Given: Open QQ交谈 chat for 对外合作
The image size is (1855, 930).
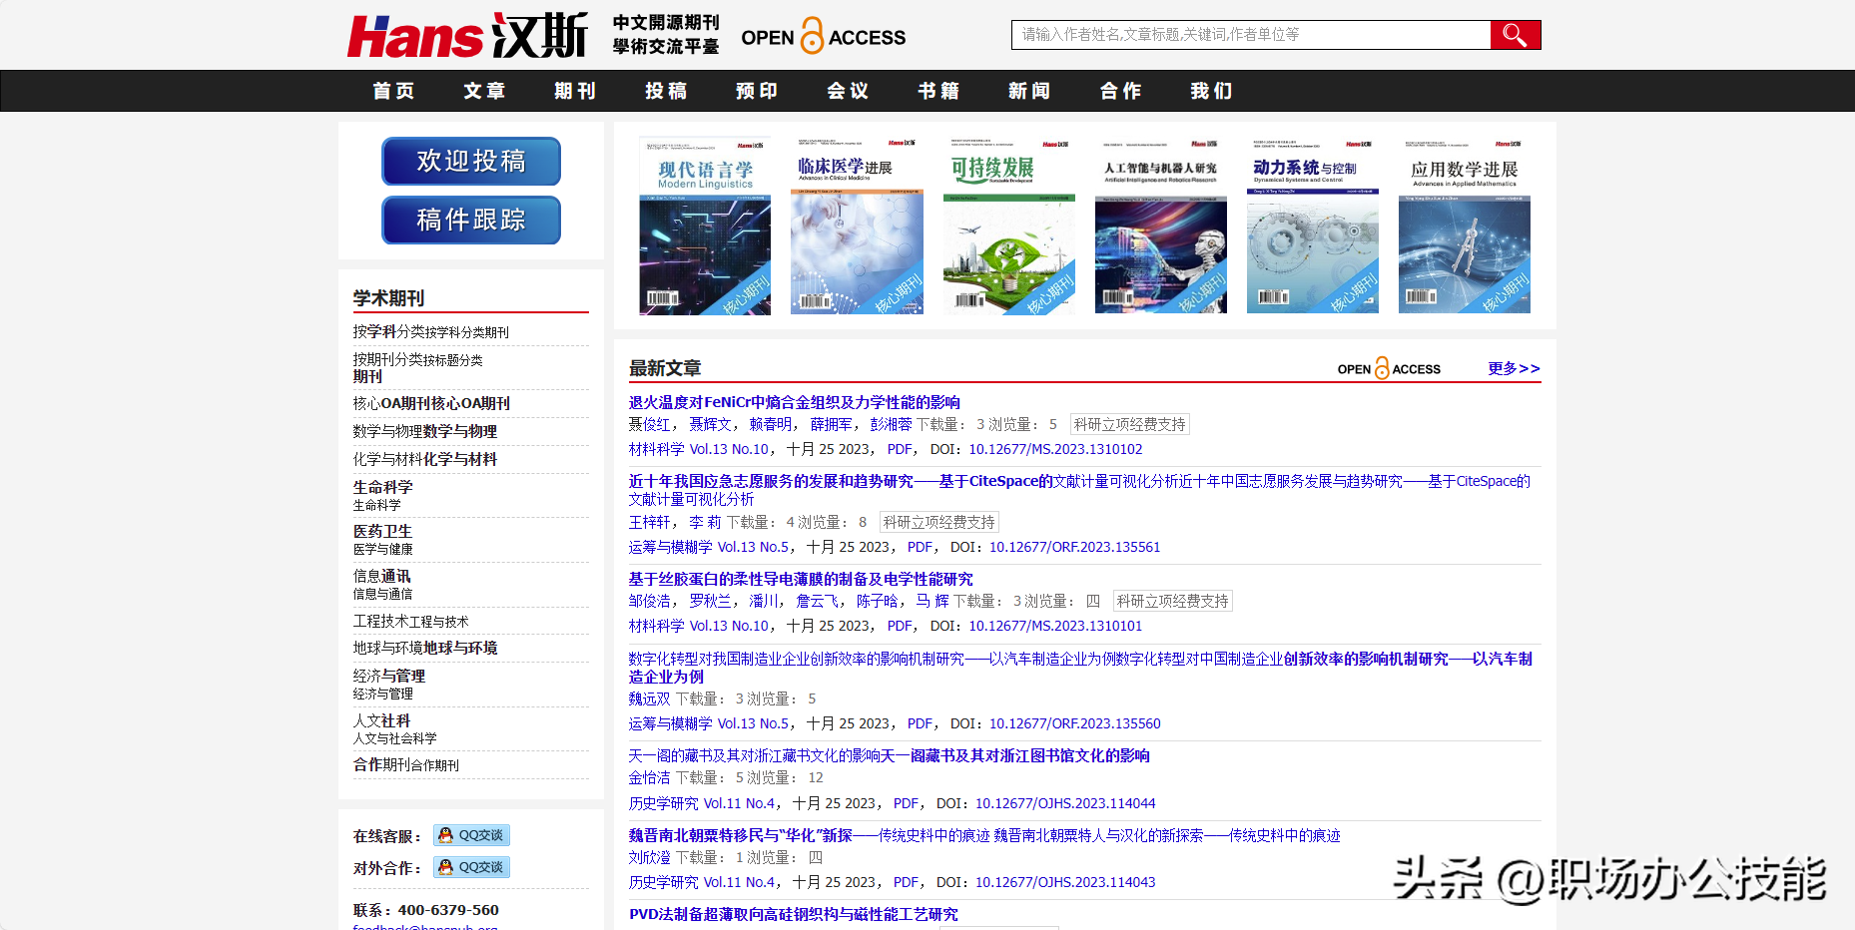Looking at the screenshot, I should 471,867.
